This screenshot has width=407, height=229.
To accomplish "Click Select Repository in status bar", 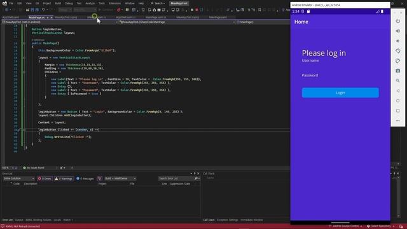I will (x=380, y=226).
